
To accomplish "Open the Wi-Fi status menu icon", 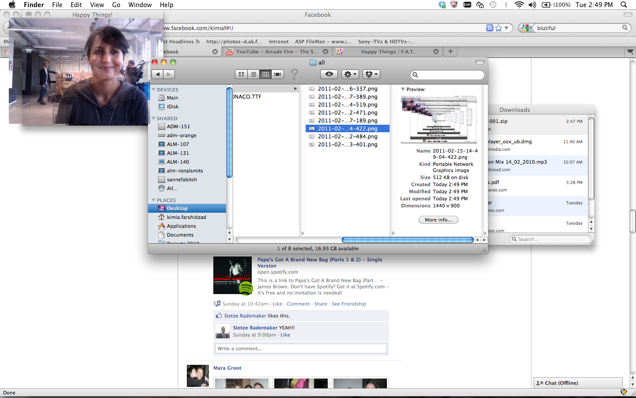I will (519, 5).
